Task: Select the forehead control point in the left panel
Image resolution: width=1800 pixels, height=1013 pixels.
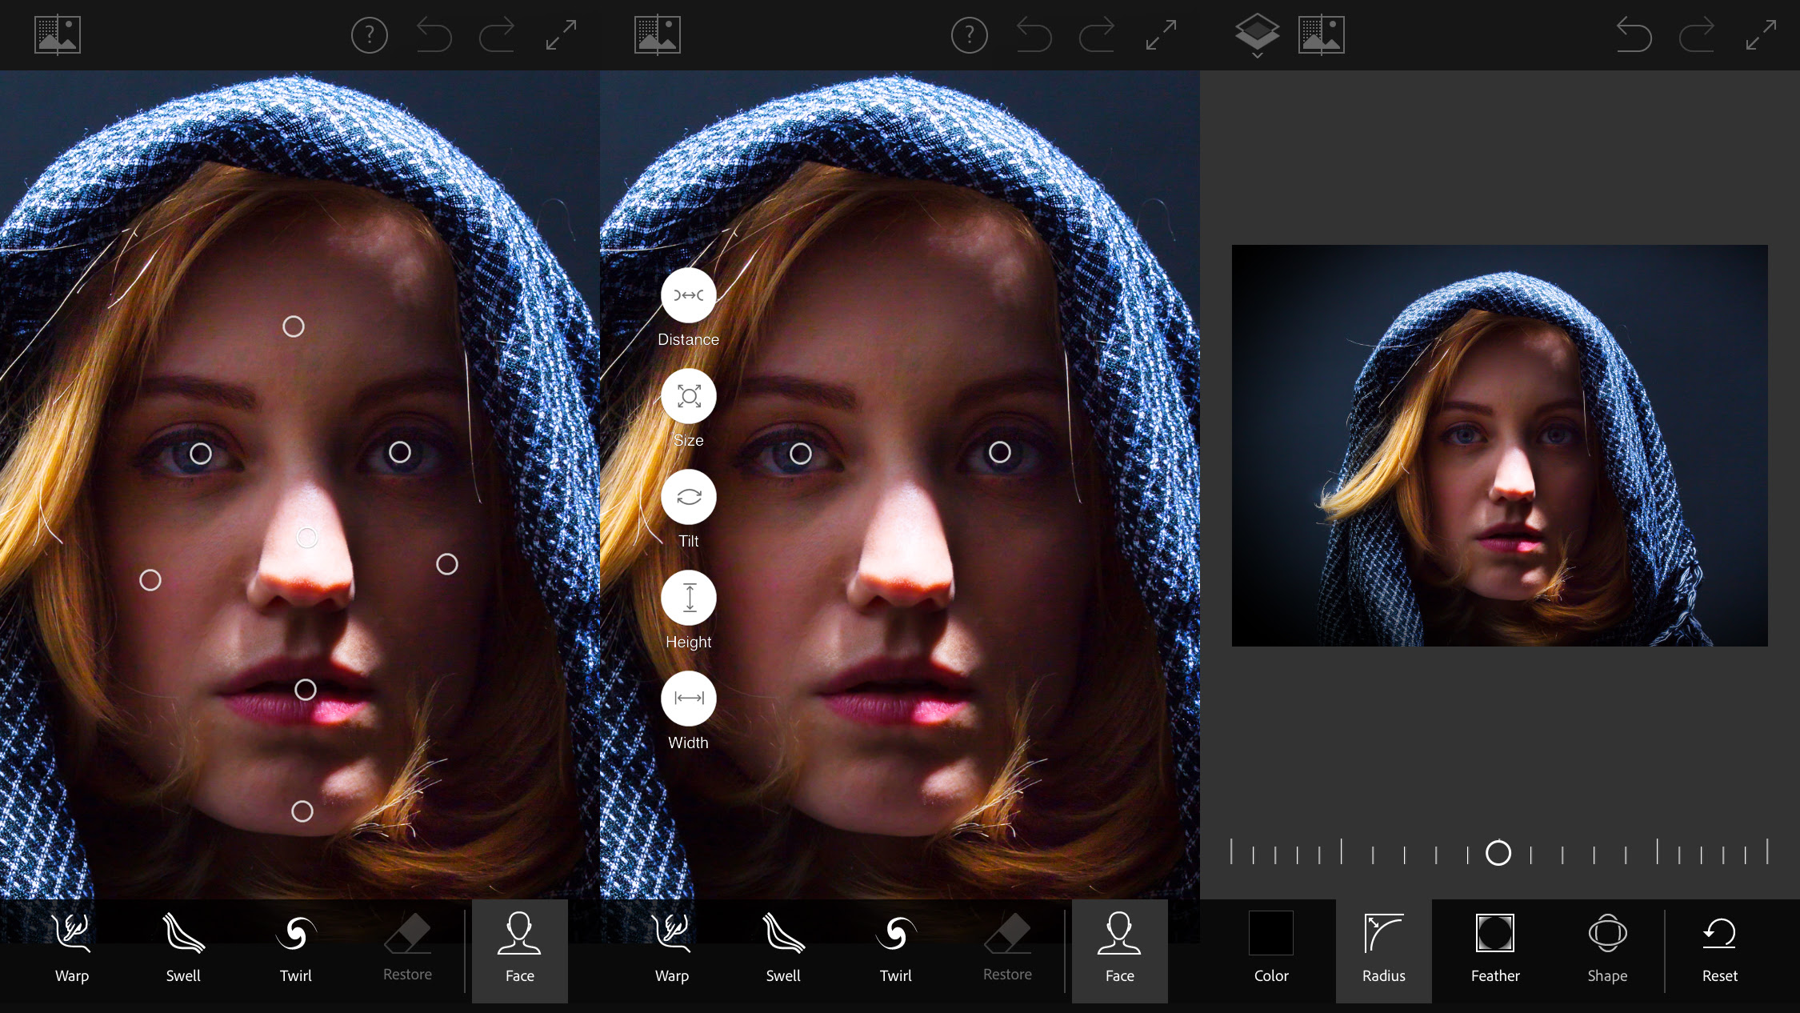Action: click(x=294, y=326)
